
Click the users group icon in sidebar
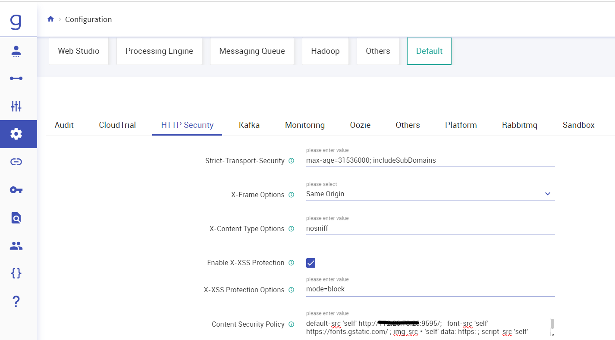[x=16, y=246]
